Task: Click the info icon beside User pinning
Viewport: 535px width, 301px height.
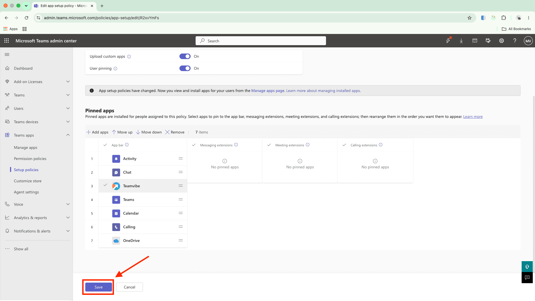Action: tap(115, 69)
